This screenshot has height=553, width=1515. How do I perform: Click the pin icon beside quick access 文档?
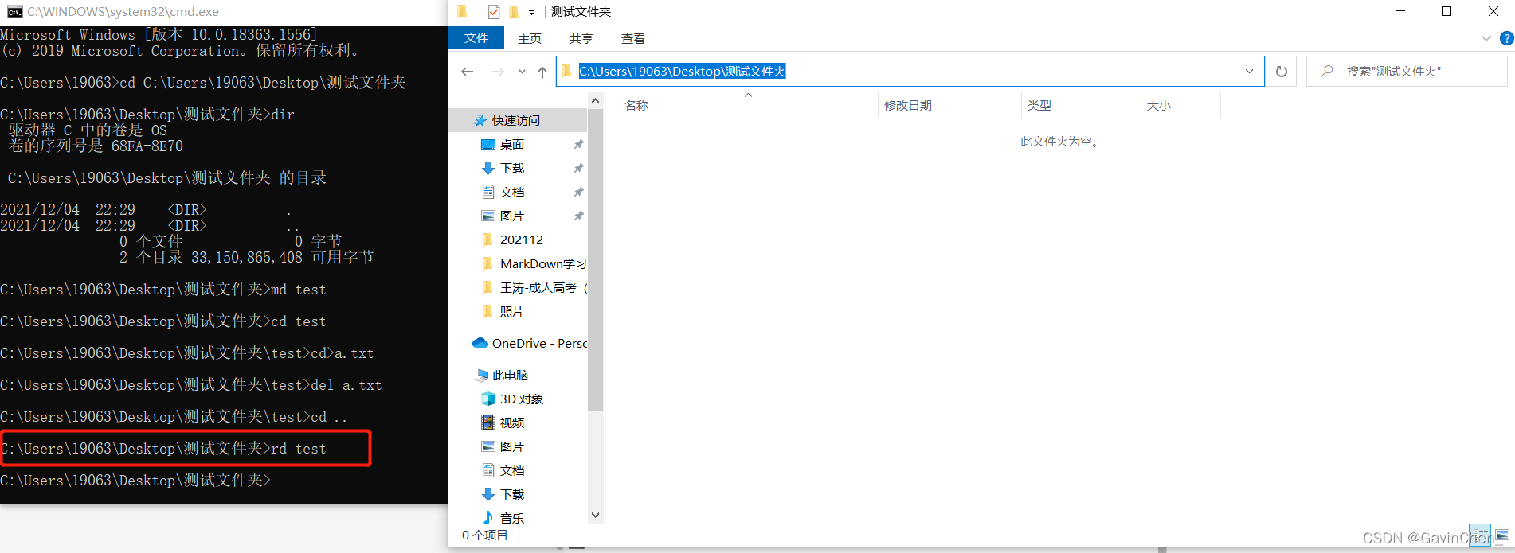(578, 192)
